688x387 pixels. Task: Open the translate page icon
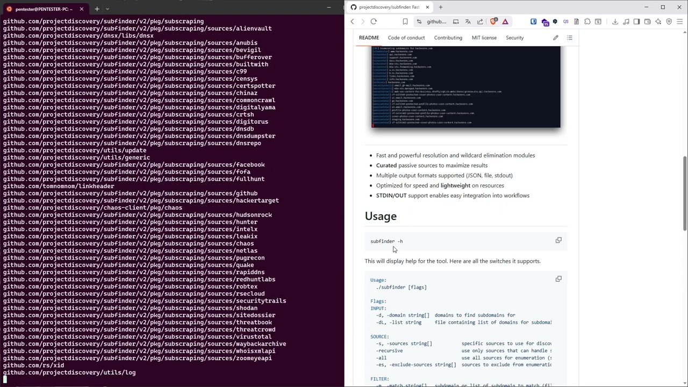click(x=468, y=21)
